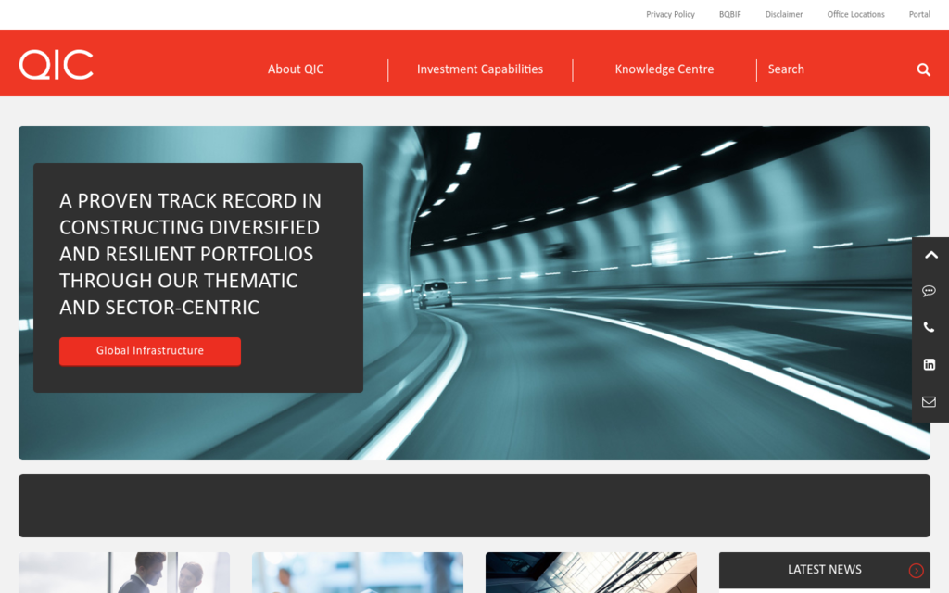Click the search magnifying glass icon
Viewport: 949px width, 593px height.
(923, 69)
